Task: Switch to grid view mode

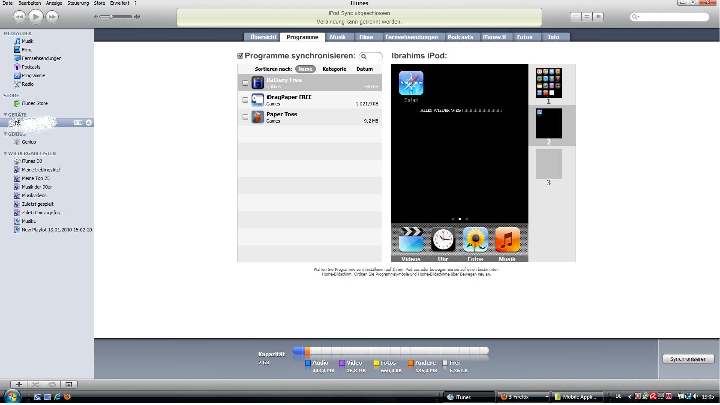Action: (587, 16)
